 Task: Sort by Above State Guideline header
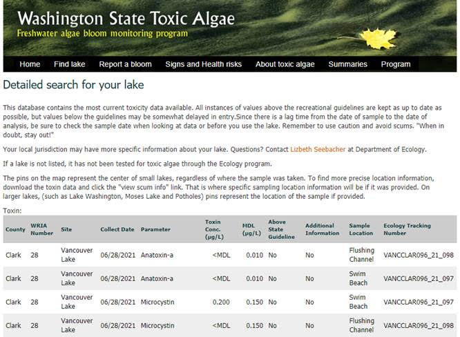coord(281,229)
